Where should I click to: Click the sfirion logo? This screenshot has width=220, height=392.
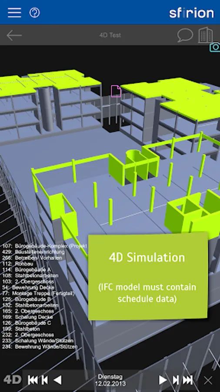coord(192,13)
